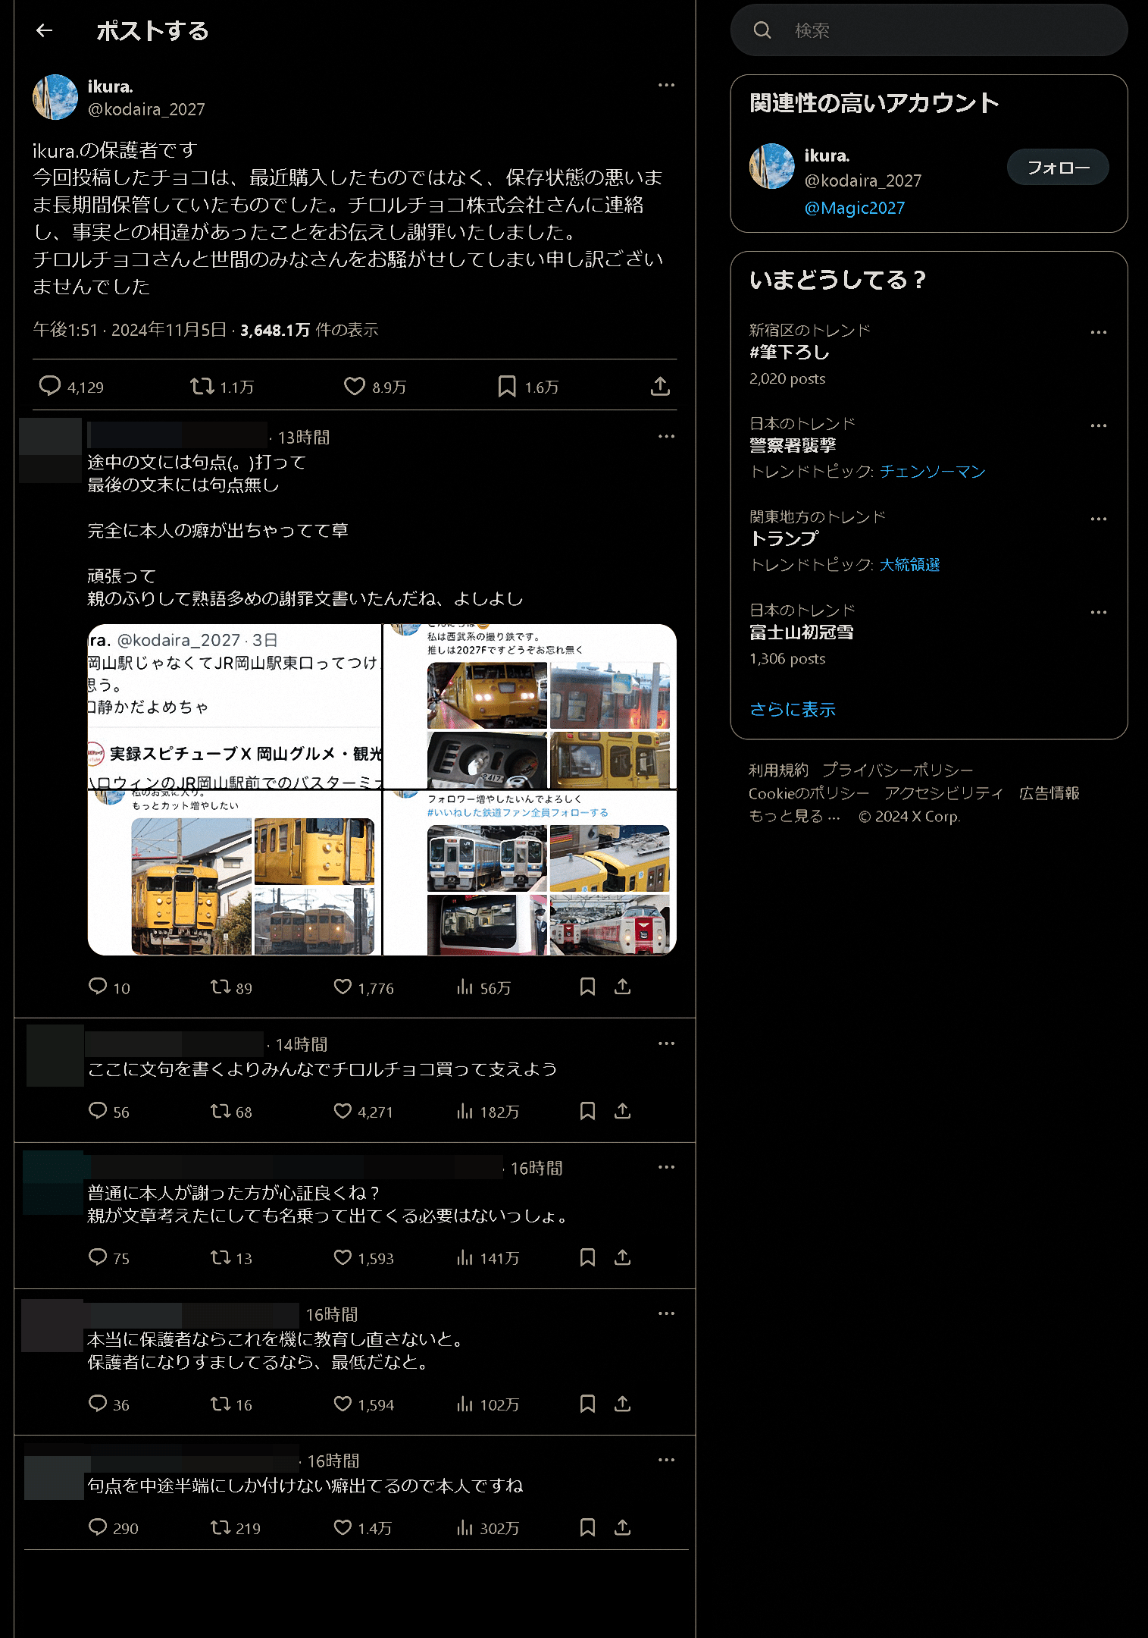Screen dimensions: 1148x1638
Task: View analytics showing 302万 views
Action: [x=465, y=1527]
